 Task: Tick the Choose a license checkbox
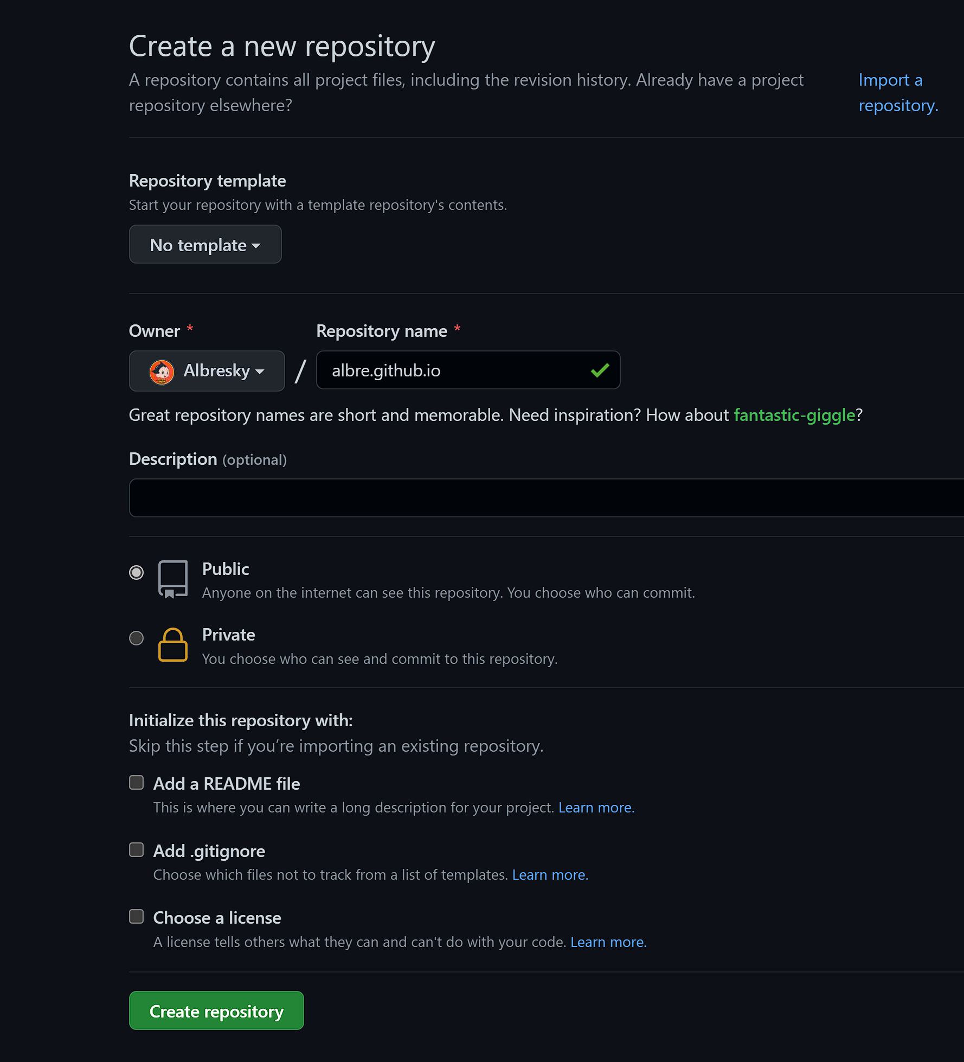click(x=137, y=917)
